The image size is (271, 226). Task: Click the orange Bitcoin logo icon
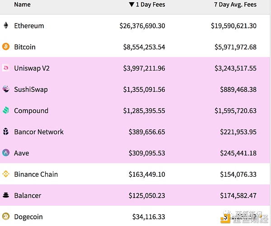coord(6,47)
